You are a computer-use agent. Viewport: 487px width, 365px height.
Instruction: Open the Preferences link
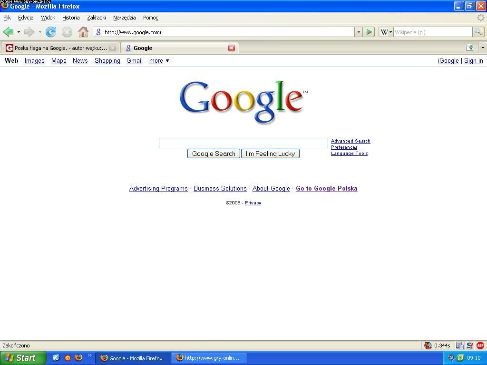pos(344,147)
